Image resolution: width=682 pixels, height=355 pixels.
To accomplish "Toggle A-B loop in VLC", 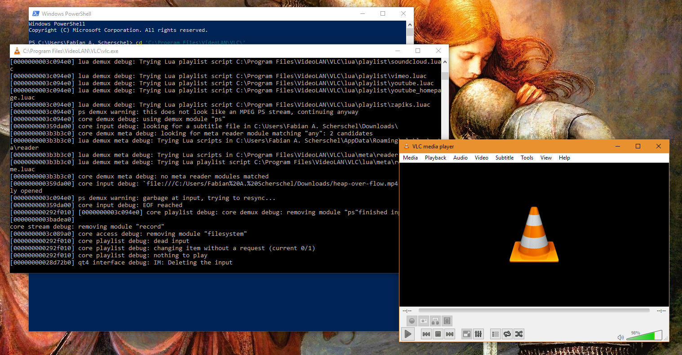I will click(435, 321).
